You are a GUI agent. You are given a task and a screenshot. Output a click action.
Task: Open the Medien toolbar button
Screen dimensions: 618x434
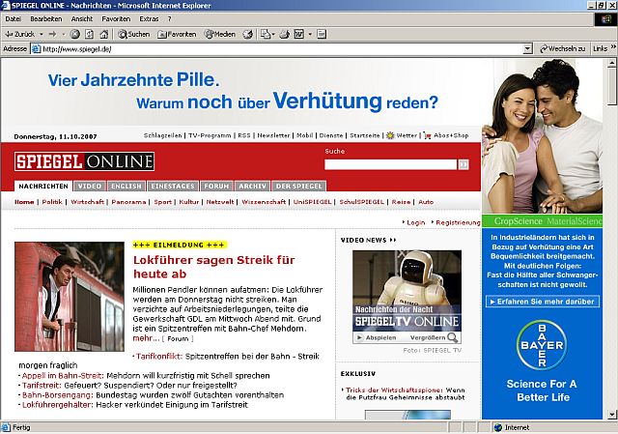point(219,35)
